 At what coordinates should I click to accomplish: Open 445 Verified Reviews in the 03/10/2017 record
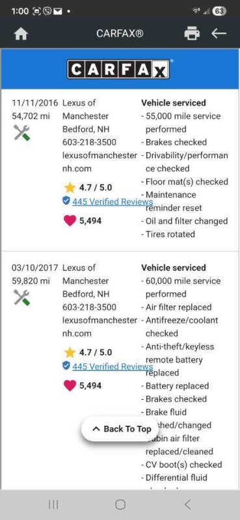(113, 367)
